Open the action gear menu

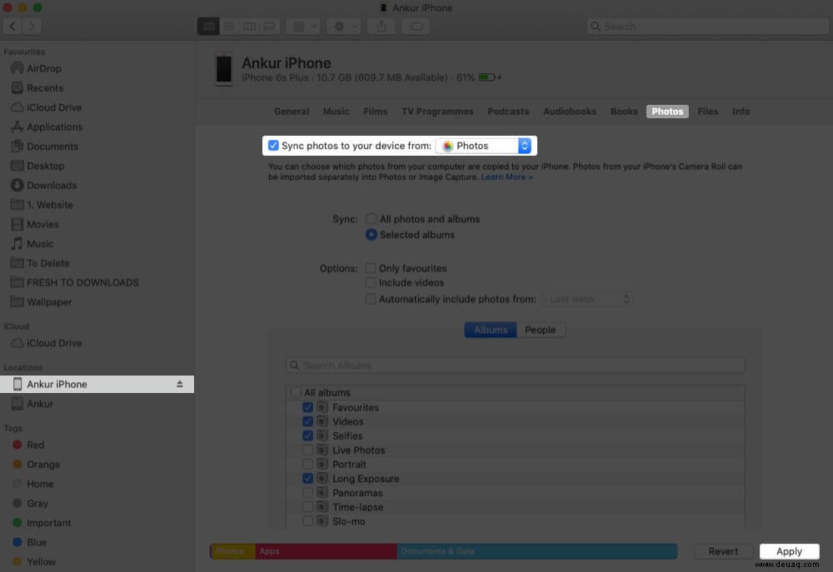344,26
